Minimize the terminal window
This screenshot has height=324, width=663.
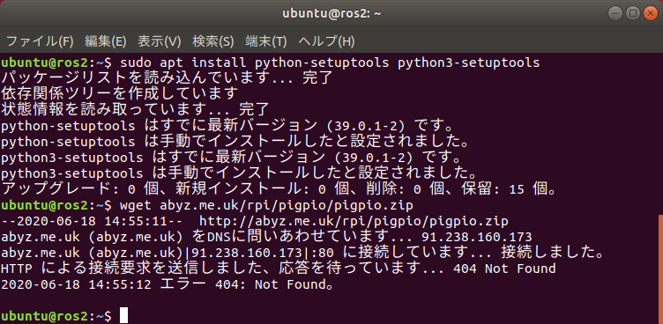[x=615, y=13]
